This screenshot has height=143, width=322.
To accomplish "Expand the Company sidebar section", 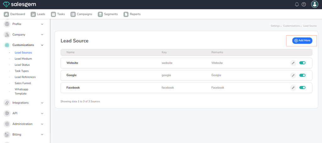I will (x=42, y=35).
